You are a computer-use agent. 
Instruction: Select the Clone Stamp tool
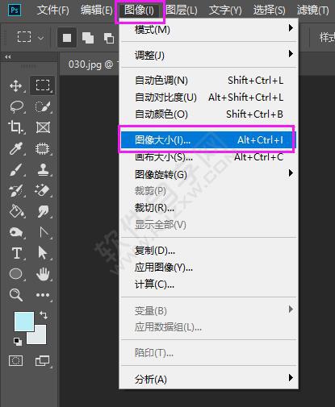[x=43, y=169]
